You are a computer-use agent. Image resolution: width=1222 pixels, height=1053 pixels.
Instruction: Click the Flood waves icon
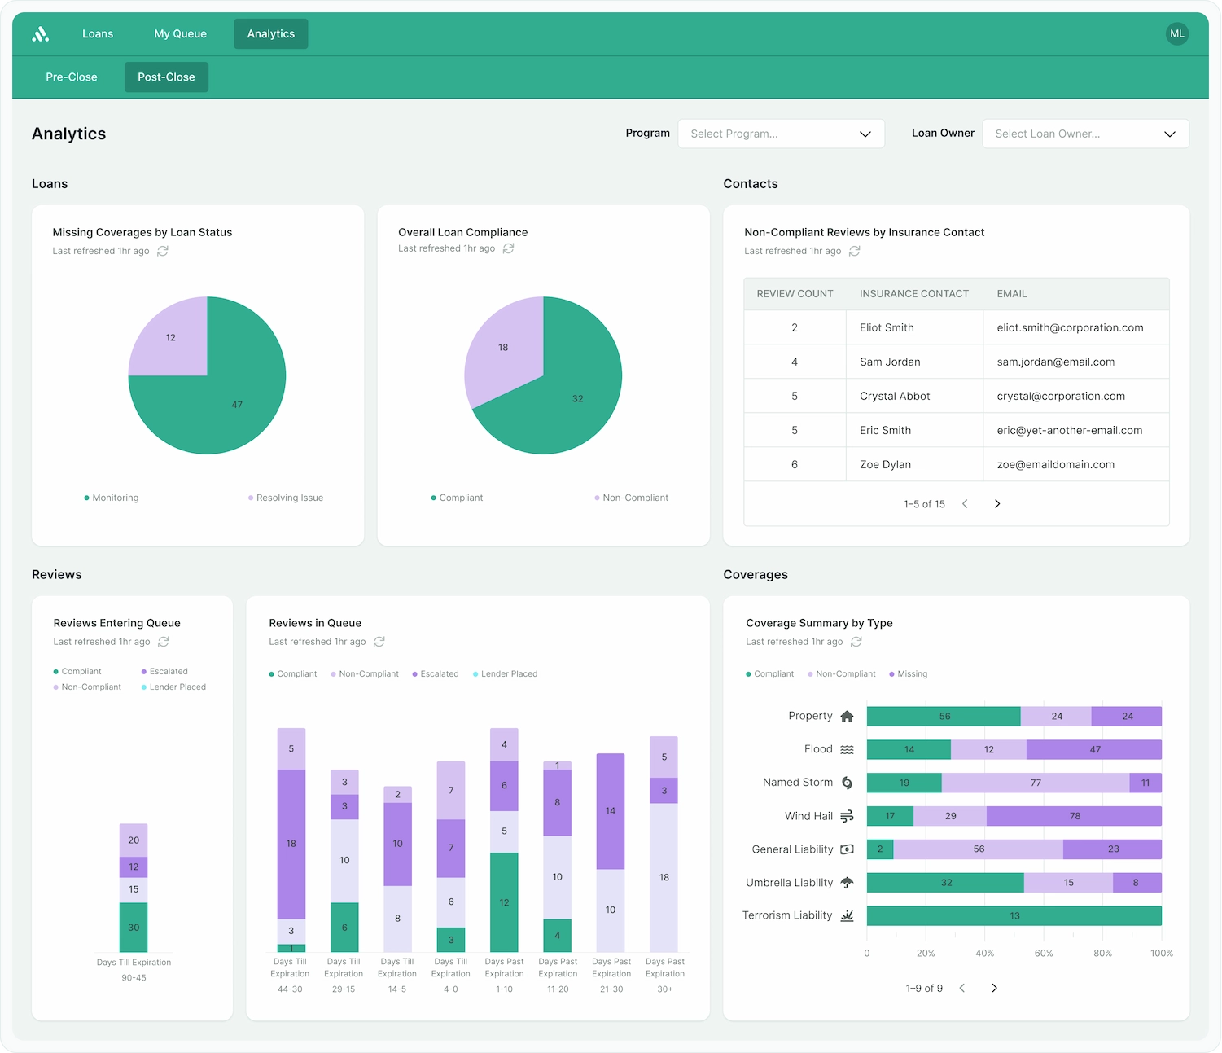[x=847, y=749]
